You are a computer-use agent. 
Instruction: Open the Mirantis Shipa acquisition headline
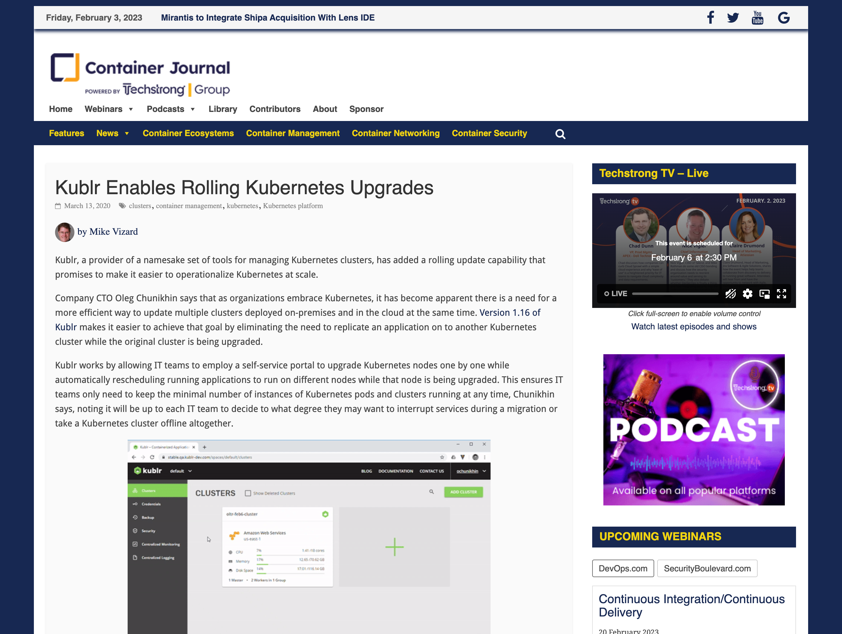coord(268,18)
